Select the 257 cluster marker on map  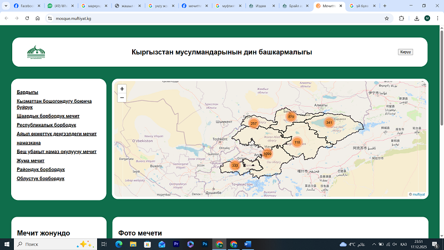point(254,123)
